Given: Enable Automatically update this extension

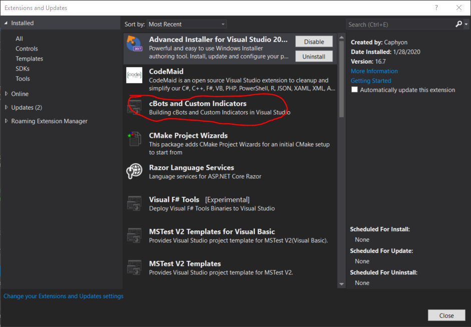Looking at the screenshot, I should click(x=354, y=90).
